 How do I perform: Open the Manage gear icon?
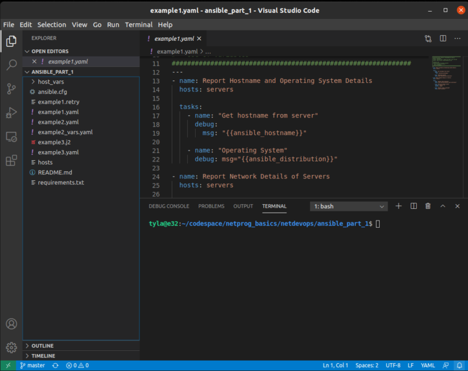11,347
